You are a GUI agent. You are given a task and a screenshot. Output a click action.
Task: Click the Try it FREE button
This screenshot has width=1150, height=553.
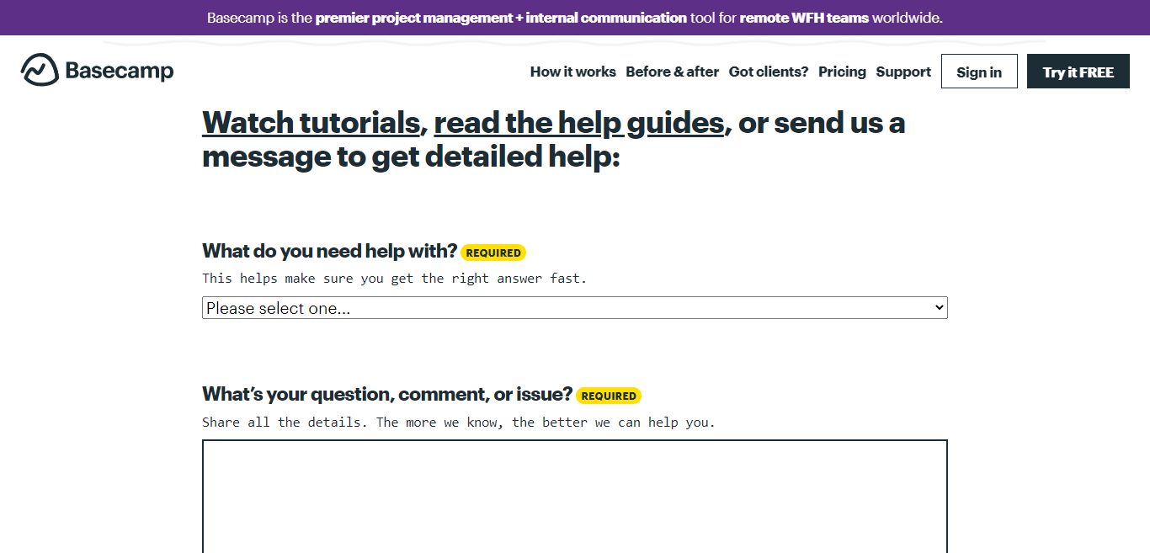[x=1078, y=72]
